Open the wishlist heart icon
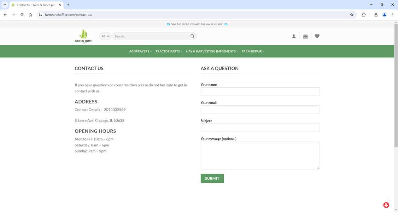The width and height of the screenshot is (398, 212). click(317, 36)
